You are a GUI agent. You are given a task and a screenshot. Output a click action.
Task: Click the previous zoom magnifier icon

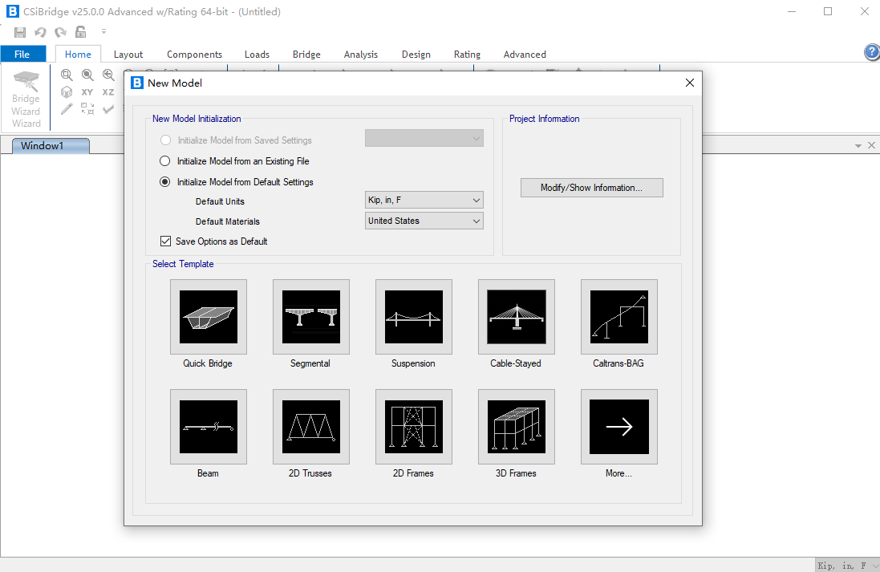coord(108,75)
